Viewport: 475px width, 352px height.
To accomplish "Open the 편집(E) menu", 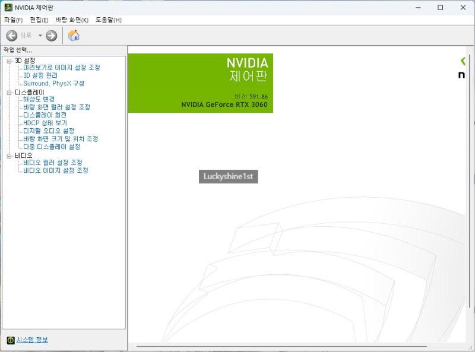I will pyautogui.click(x=39, y=20).
